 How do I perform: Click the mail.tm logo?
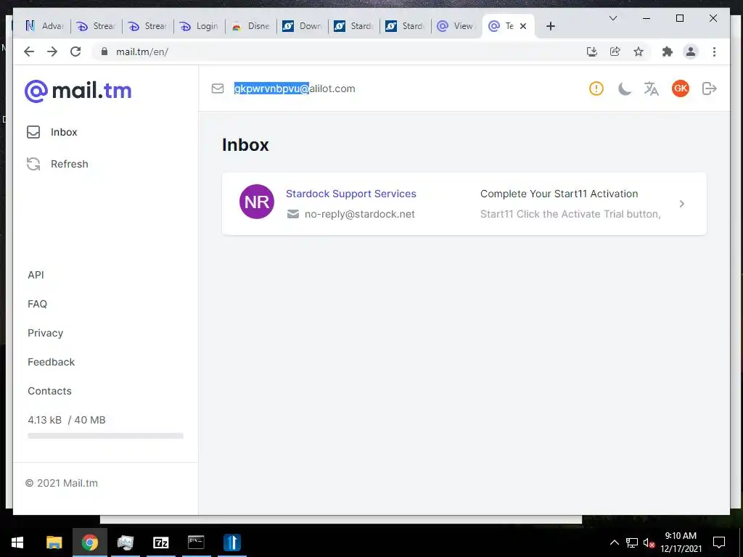78,91
